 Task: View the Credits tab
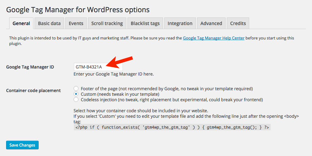238,23
